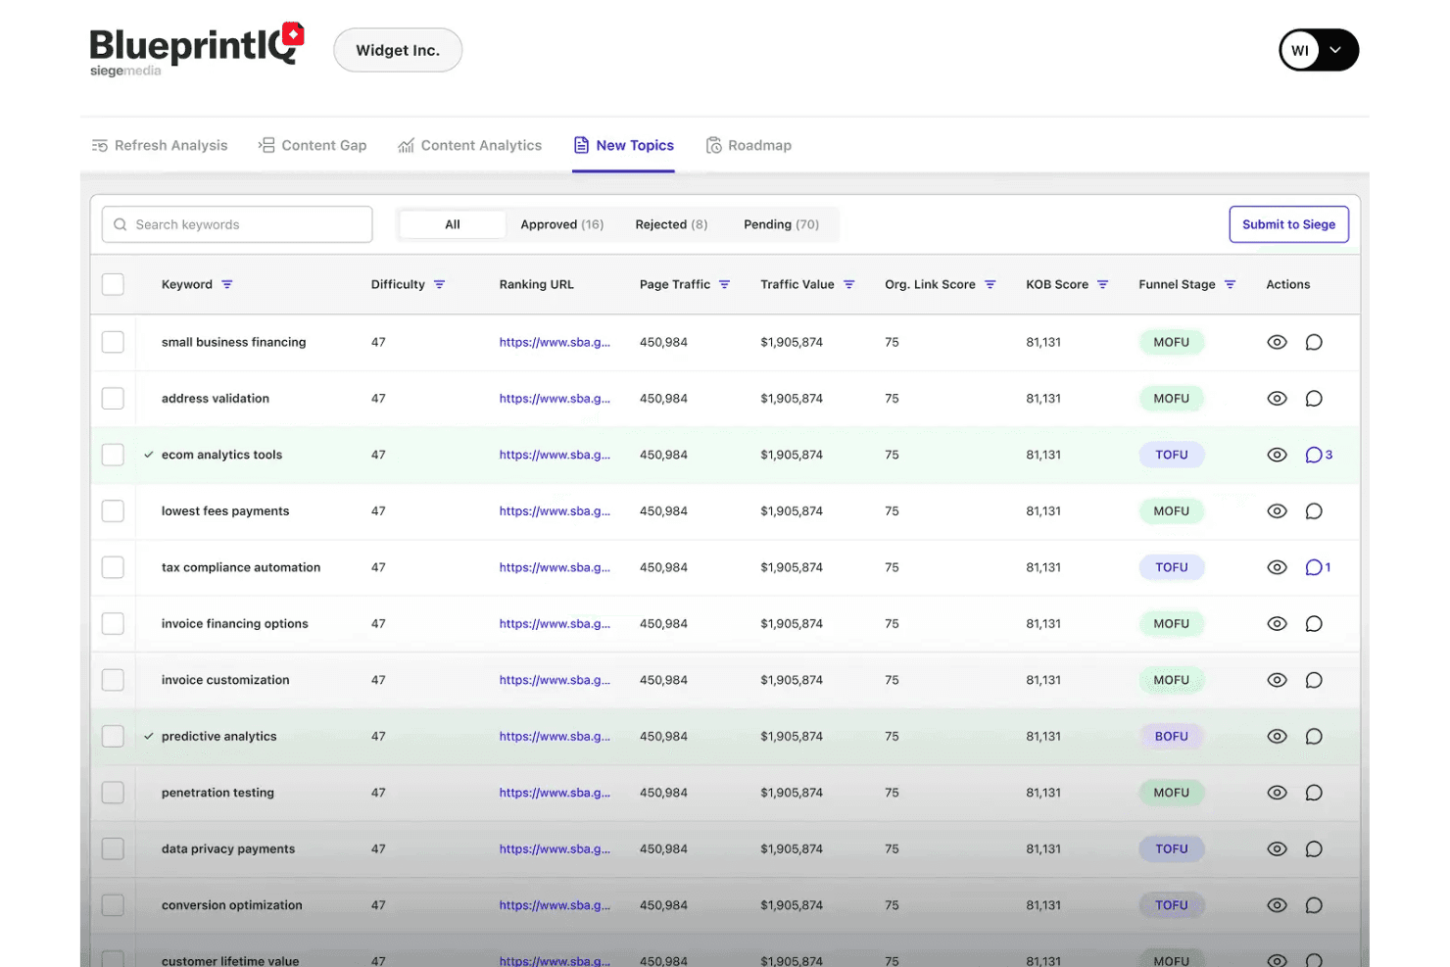Open comments for penetration testing row
Viewport: 1450px width, 967px height.
click(x=1314, y=793)
